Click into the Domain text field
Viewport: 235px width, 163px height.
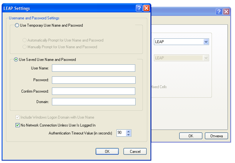click(93, 102)
